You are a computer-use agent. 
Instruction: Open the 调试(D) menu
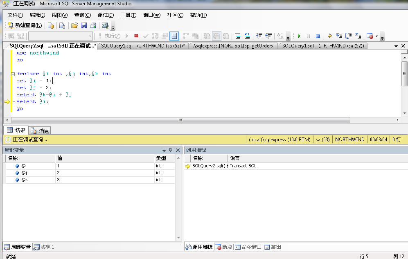click(x=106, y=15)
